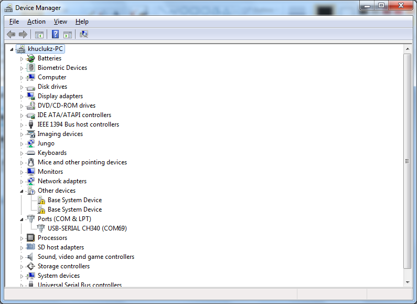
Task: Select the Jungo category label
Action: click(46, 143)
